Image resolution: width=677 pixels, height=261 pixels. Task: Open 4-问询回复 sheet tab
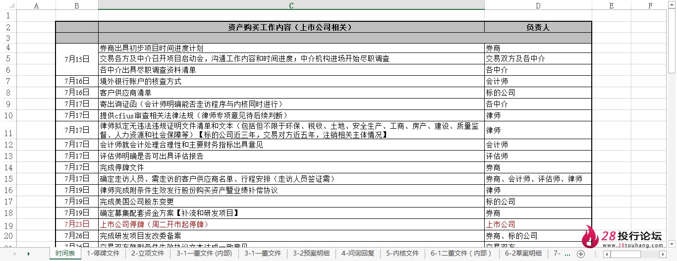[x=358, y=253]
